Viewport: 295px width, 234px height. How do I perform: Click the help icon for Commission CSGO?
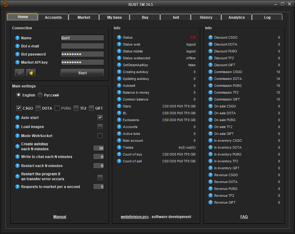210,72
